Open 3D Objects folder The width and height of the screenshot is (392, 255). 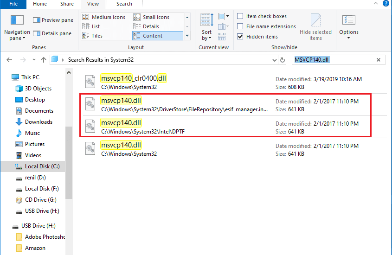pos(33,89)
